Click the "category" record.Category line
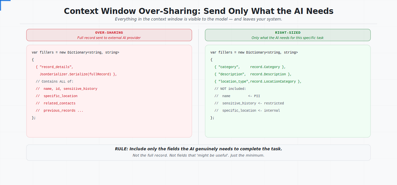Viewport: 397px width, 185px height. [x=250, y=67]
